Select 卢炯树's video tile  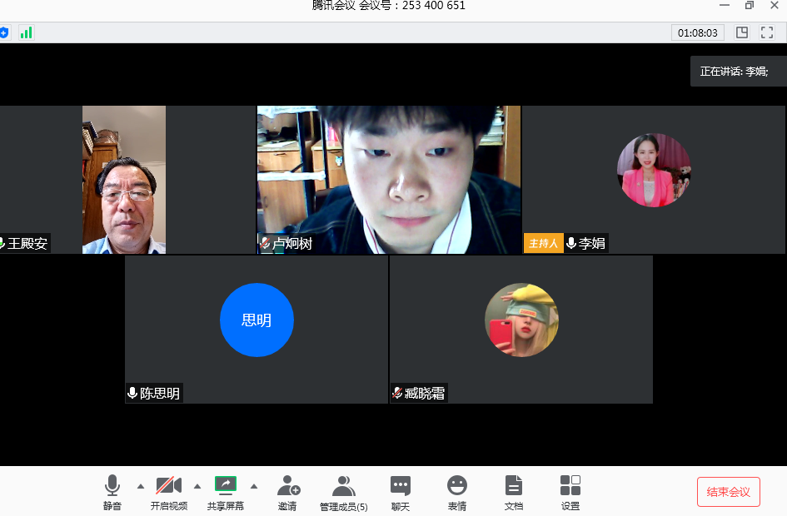coord(389,179)
